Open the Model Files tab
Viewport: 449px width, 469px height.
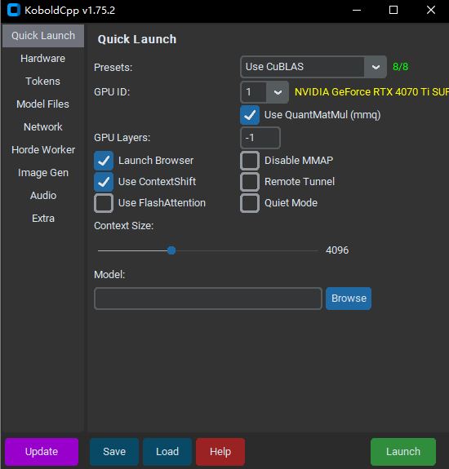43,104
